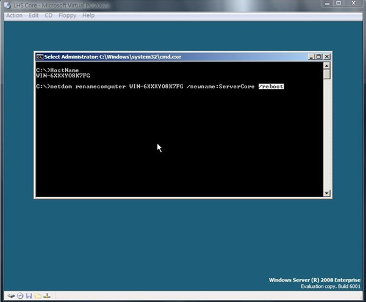
Task: Open the Action menu
Action: (14, 15)
